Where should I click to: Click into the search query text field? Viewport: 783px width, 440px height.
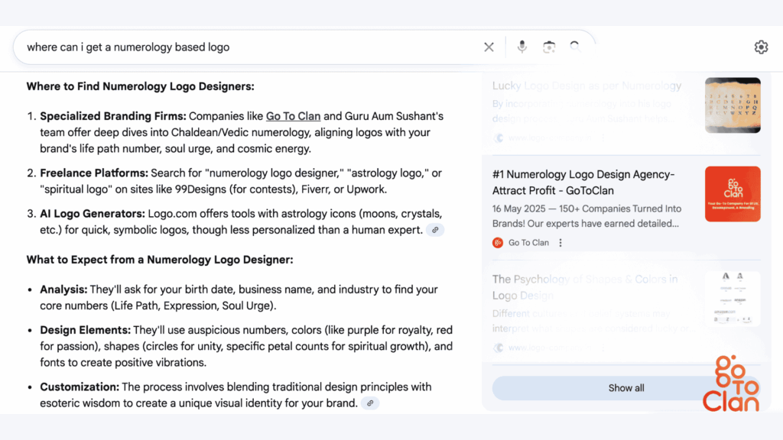coord(245,47)
